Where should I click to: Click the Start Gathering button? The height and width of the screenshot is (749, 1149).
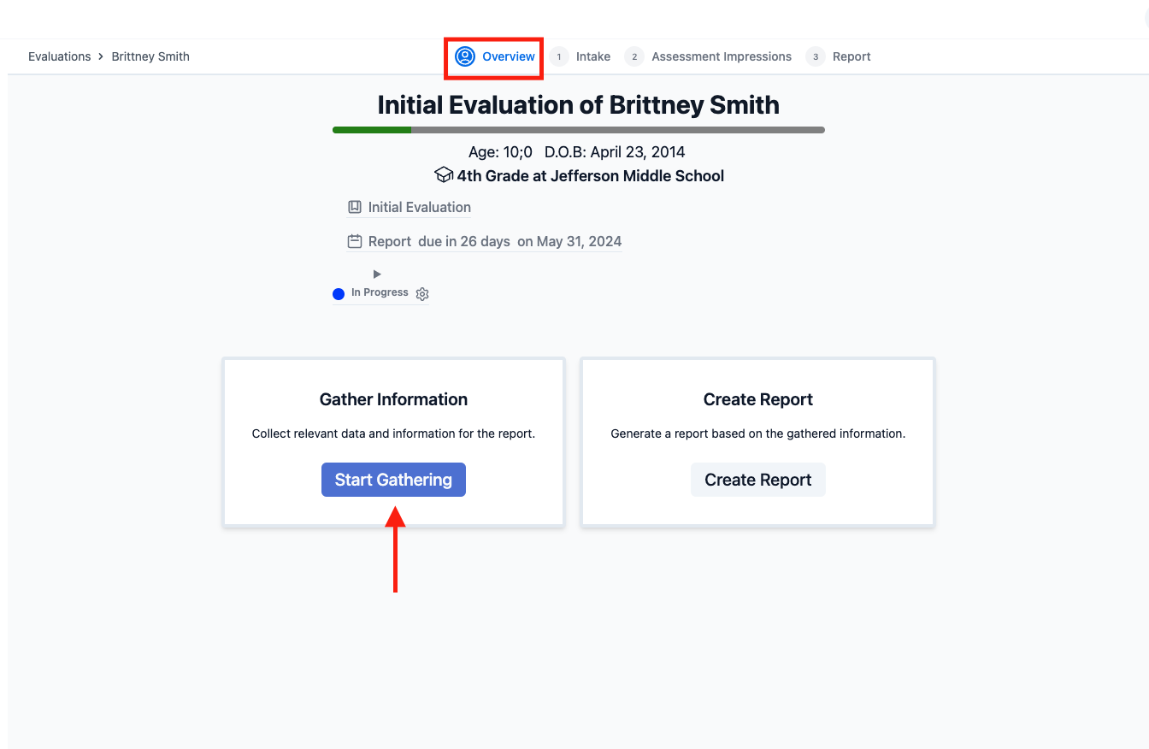pos(393,480)
